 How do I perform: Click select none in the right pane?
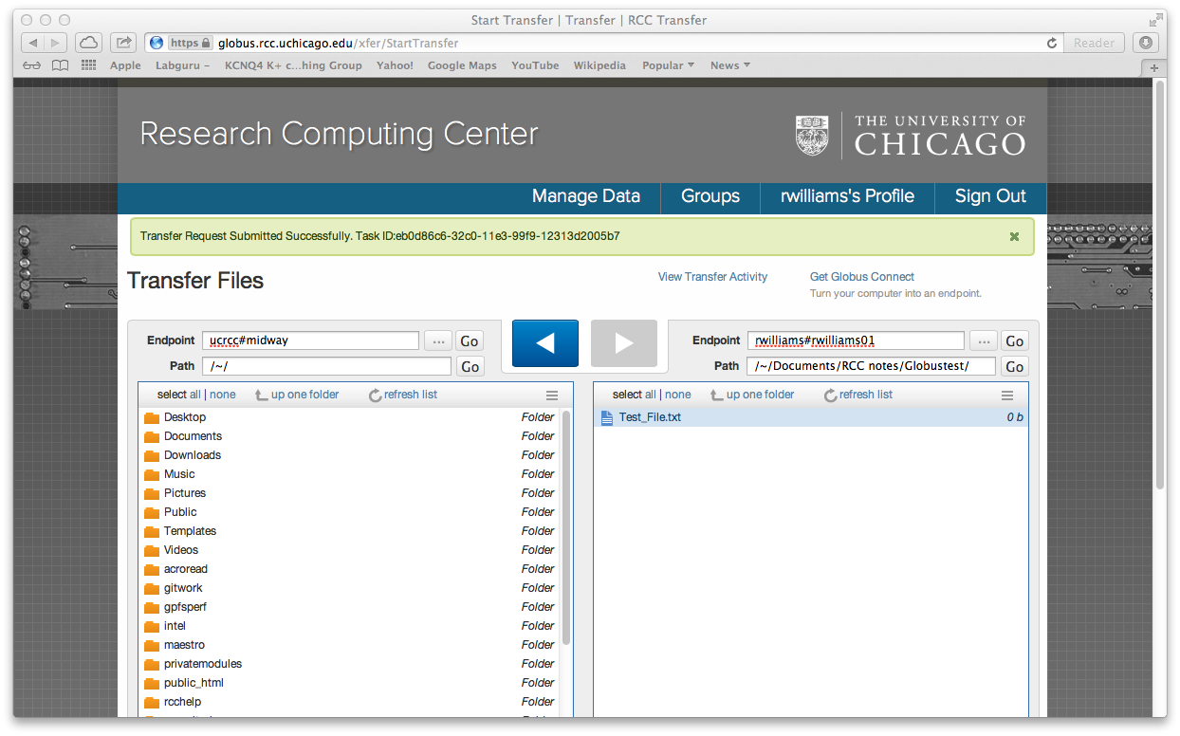click(x=678, y=395)
